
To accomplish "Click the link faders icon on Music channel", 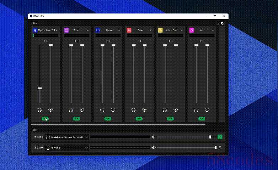I will pyautogui.click(x=202, y=41).
